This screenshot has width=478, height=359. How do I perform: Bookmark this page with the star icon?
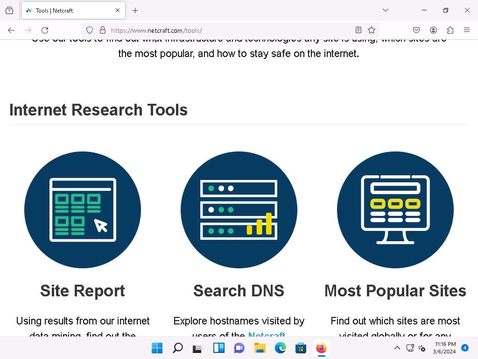[372, 30]
